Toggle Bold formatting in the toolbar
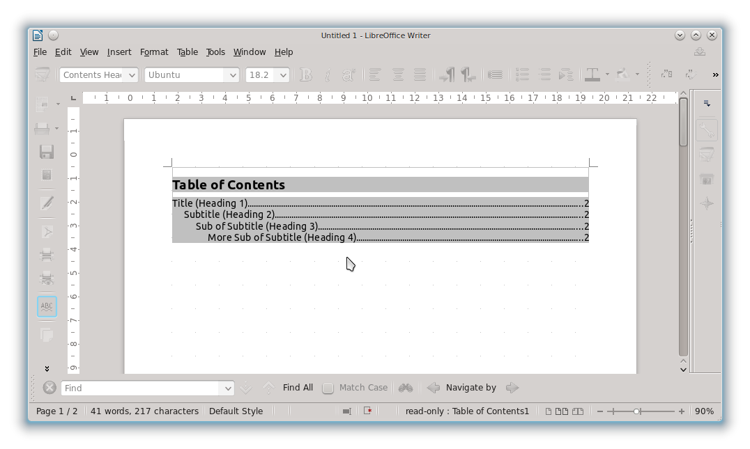750x449 pixels. click(x=305, y=74)
